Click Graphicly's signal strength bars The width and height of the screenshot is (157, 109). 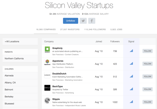[x=131, y=51]
